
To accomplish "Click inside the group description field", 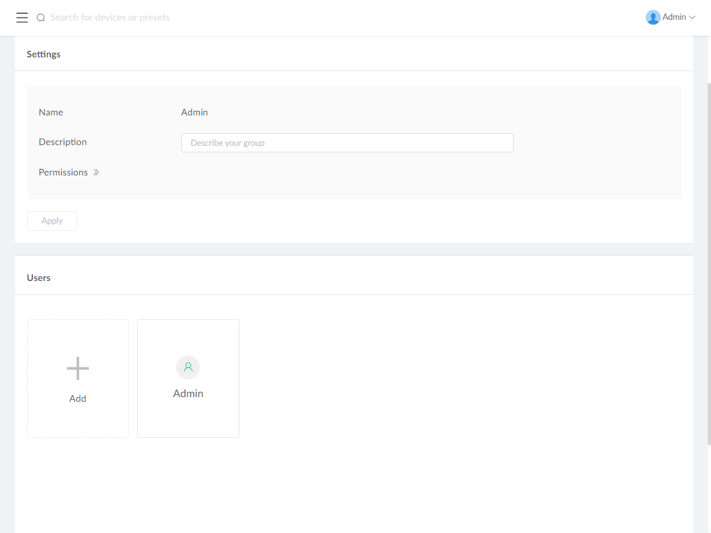I will (347, 142).
